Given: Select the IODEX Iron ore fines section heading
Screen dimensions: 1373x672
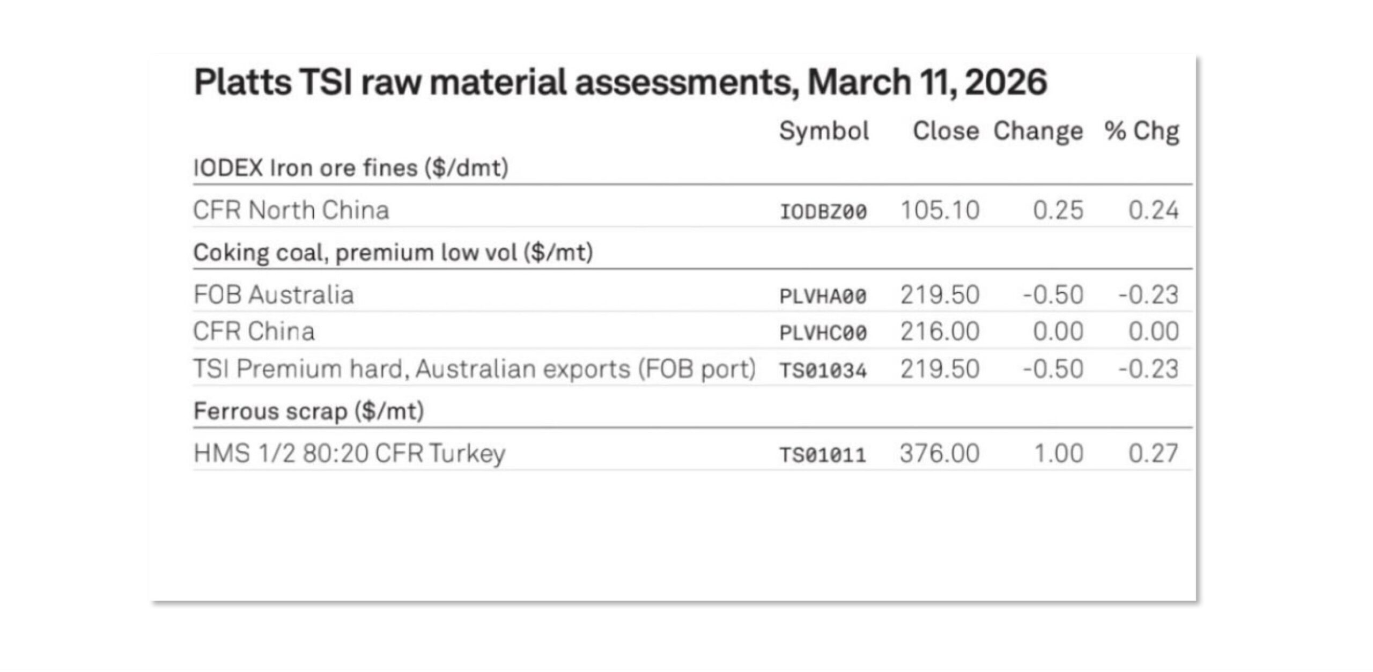Looking at the screenshot, I should pyautogui.click(x=351, y=168).
